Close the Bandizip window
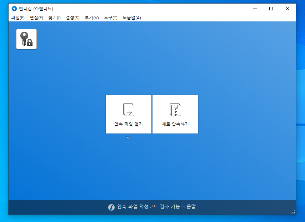Image resolution: width=305 pixels, height=222 pixels. click(x=287, y=9)
